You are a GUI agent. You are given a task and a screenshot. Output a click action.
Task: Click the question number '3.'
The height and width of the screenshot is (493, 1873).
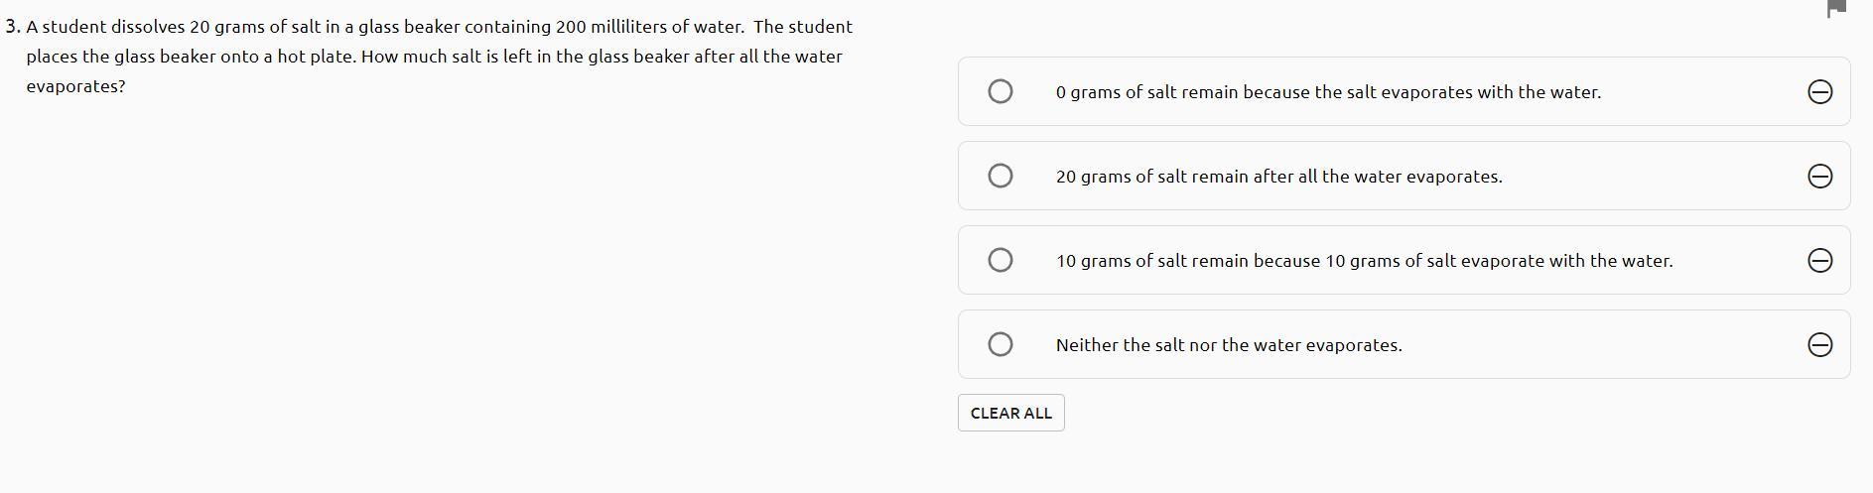point(13,27)
